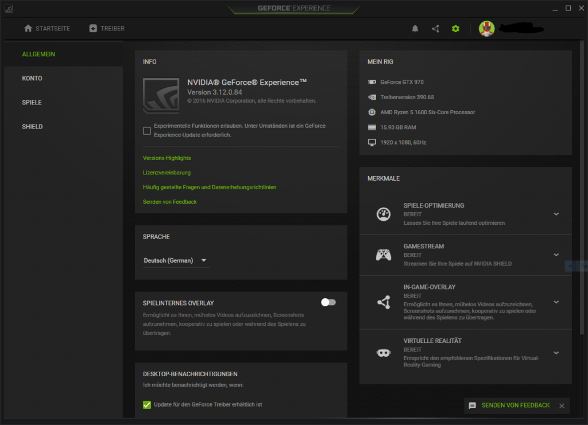
Task: Click the driver download icon beside Treiber
Action: (93, 28)
